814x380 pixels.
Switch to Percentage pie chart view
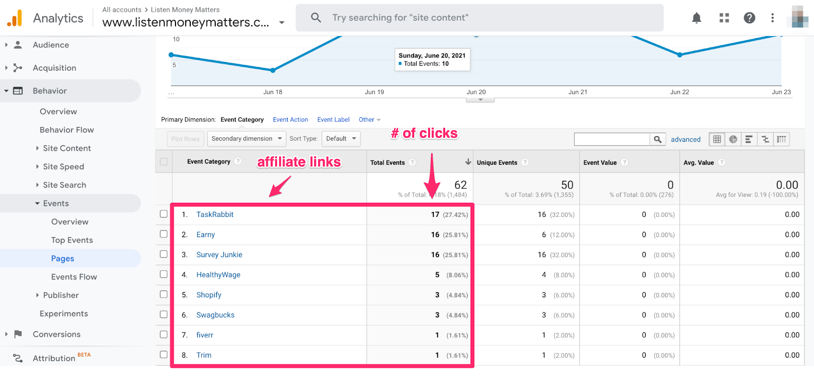point(733,139)
